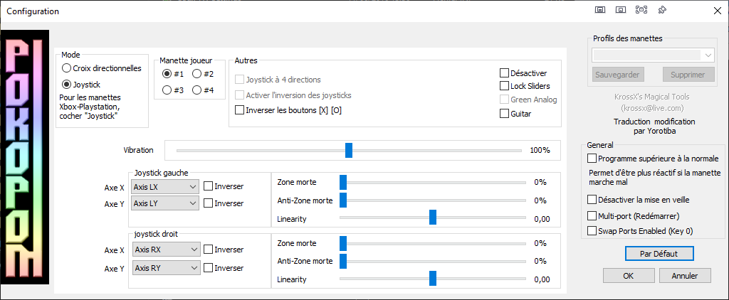Click the Par Défaut button

pos(659,254)
